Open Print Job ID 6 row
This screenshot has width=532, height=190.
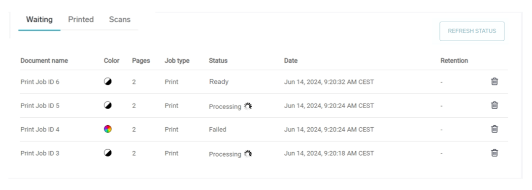(264, 82)
